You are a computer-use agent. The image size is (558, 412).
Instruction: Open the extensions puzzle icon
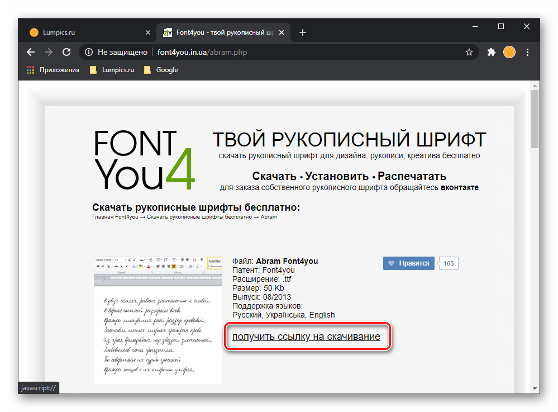pyautogui.click(x=492, y=52)
